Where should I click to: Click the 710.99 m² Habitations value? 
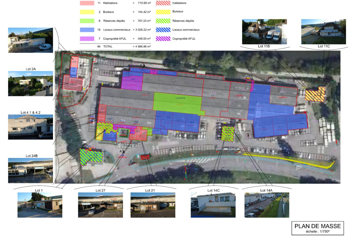[144, 3]
